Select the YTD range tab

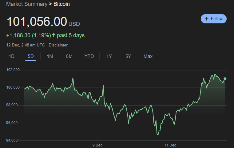tap(89, 56)
